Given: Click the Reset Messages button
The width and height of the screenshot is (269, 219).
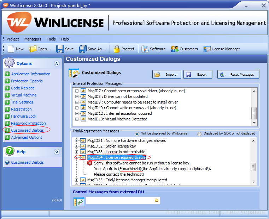Looking at the screenshot, I should pyautogui.click(x=239, y=75).
